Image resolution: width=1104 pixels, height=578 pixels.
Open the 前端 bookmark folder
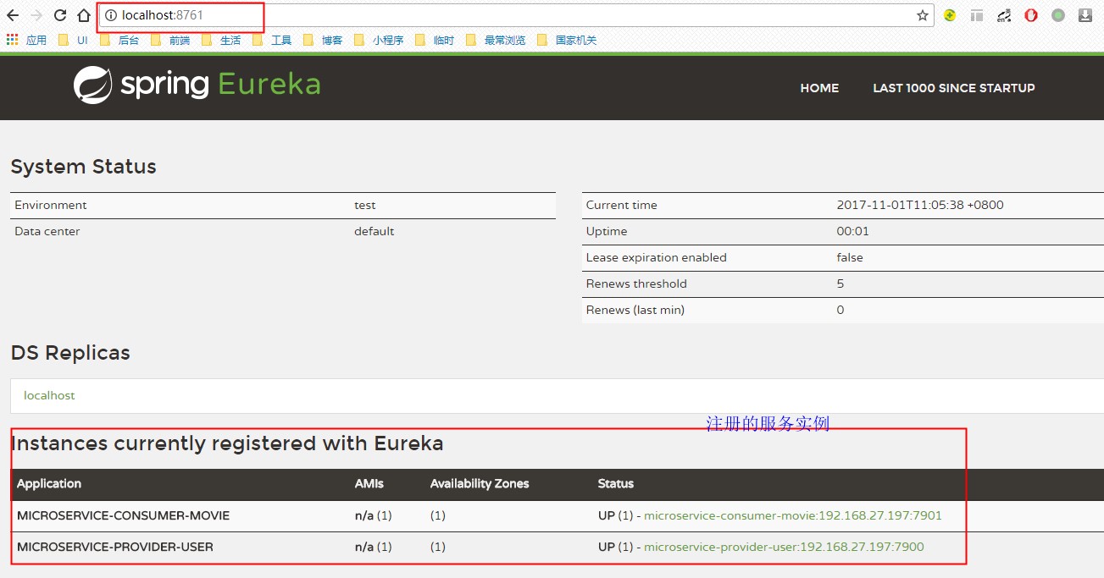(170, 40)
